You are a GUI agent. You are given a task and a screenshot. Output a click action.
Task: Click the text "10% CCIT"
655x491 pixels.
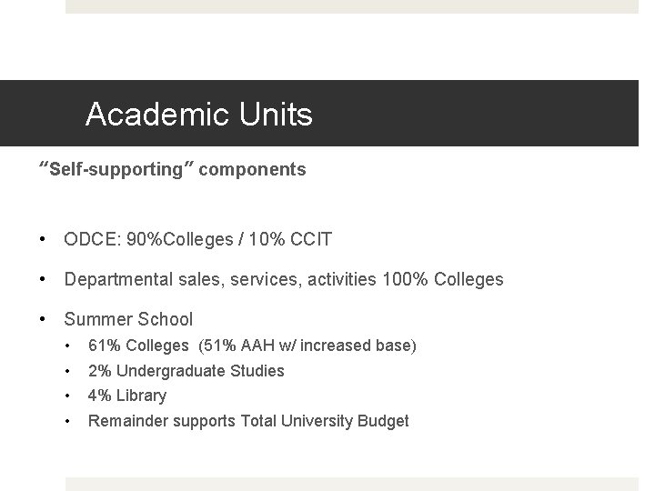(290, 239)
